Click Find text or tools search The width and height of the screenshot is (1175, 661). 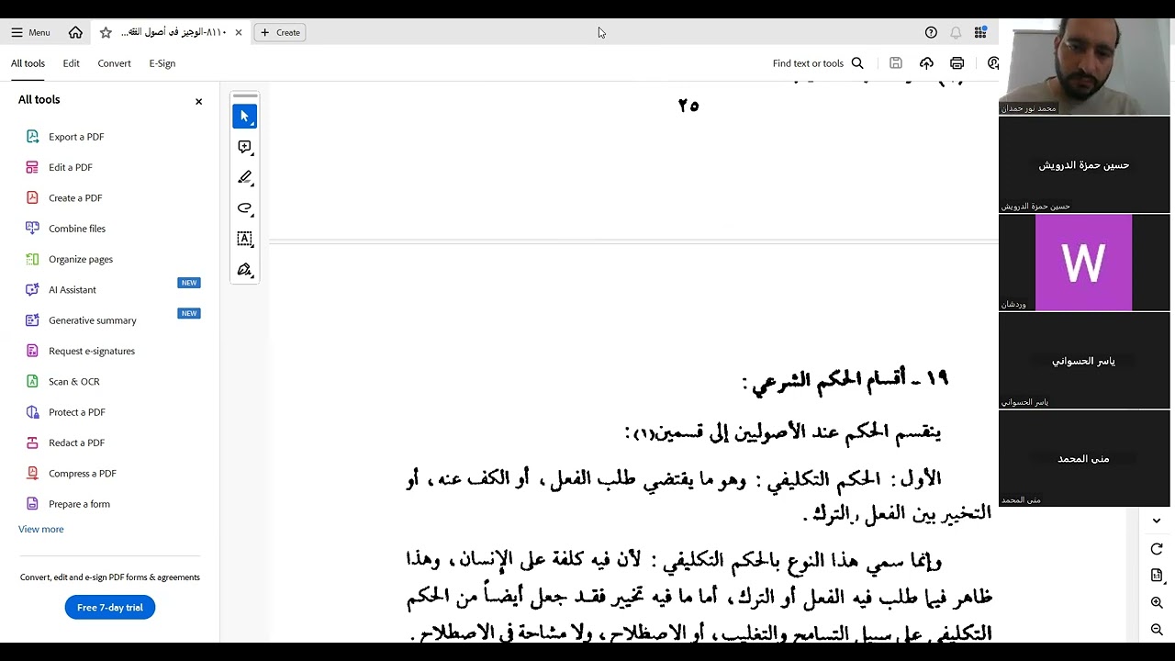click(x=818, y=63)
